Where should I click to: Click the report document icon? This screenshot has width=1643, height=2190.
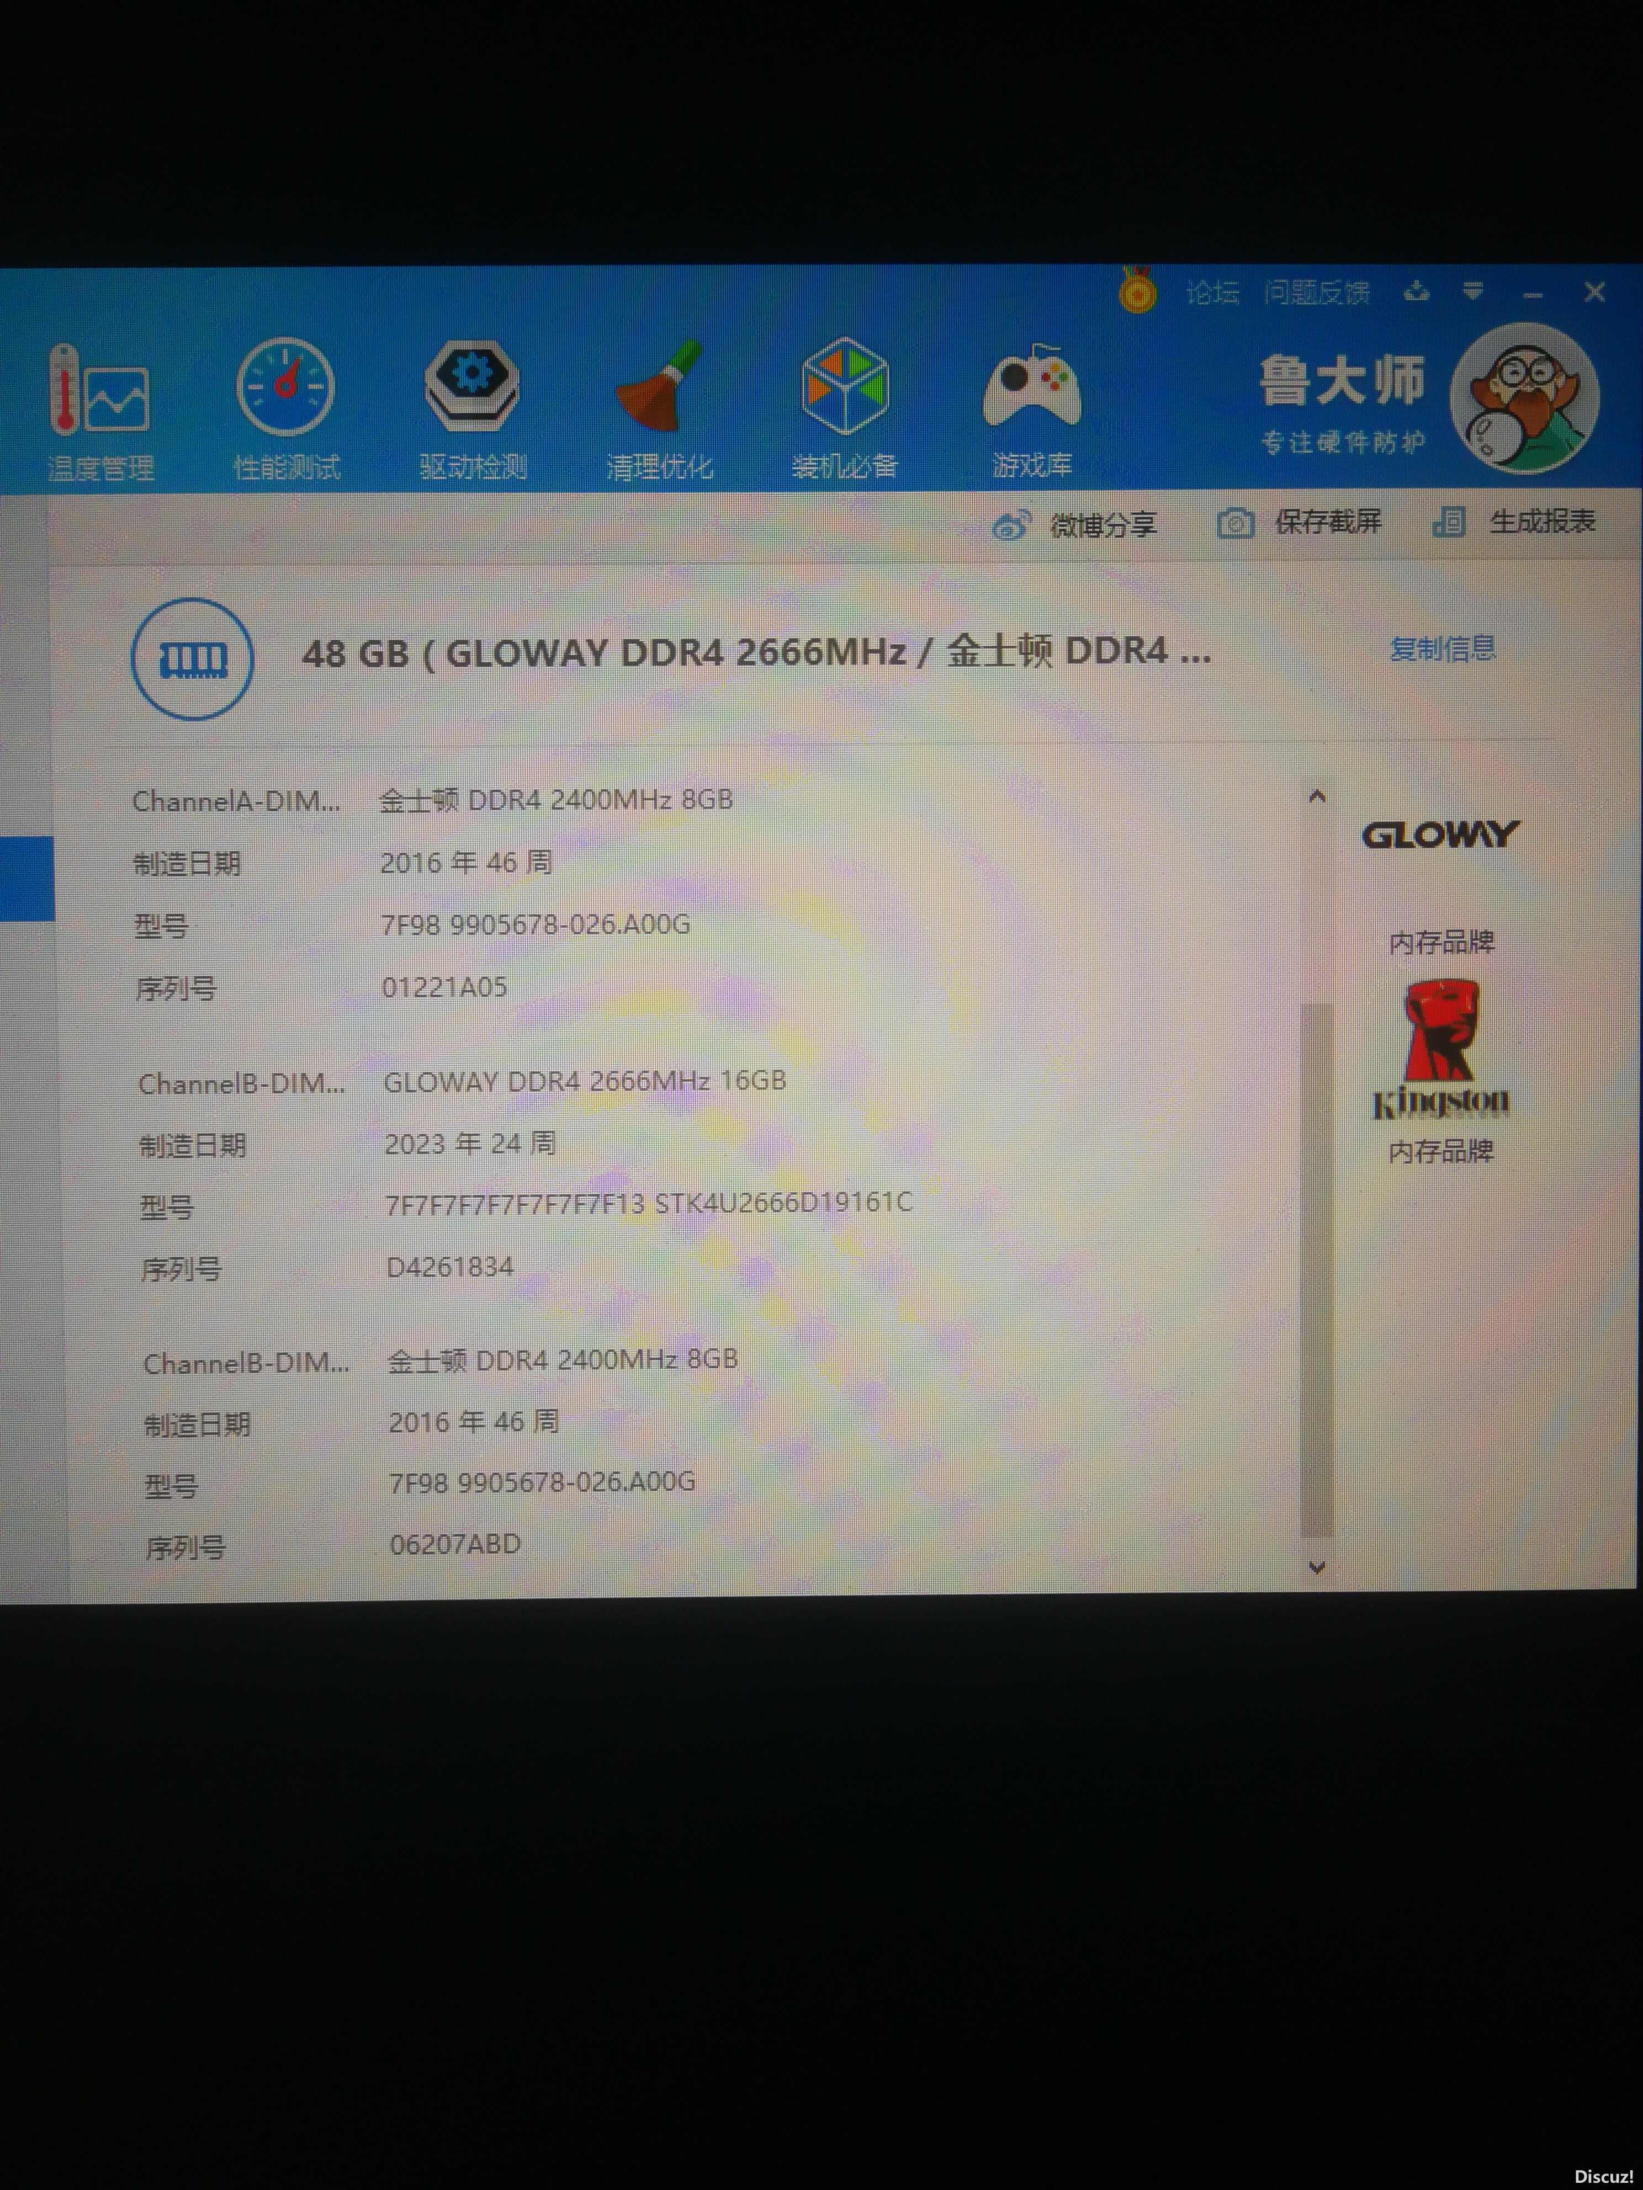(x=1449, y=522)
